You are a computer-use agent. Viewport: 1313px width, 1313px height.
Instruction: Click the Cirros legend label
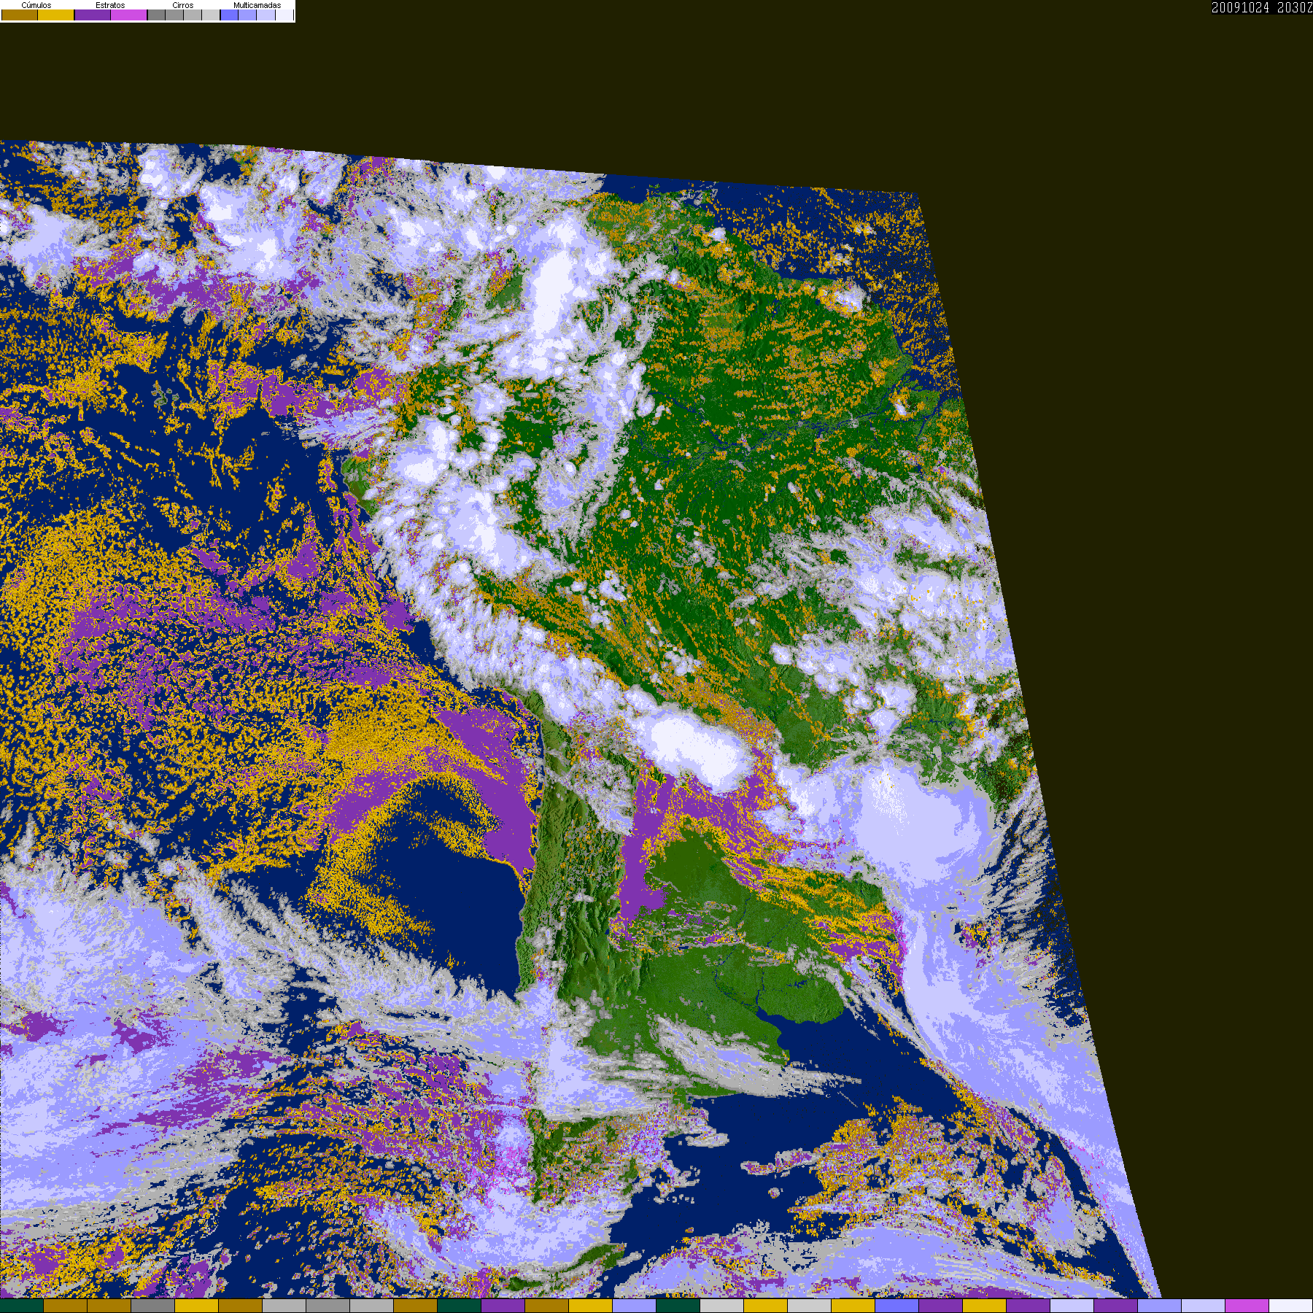183,5
